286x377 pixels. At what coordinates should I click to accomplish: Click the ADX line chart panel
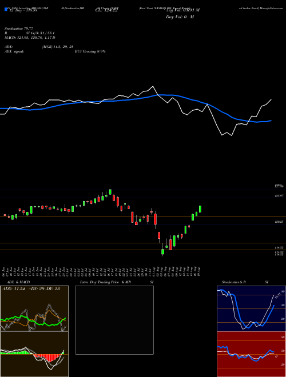pyautogui.click(x=34, y=308)
